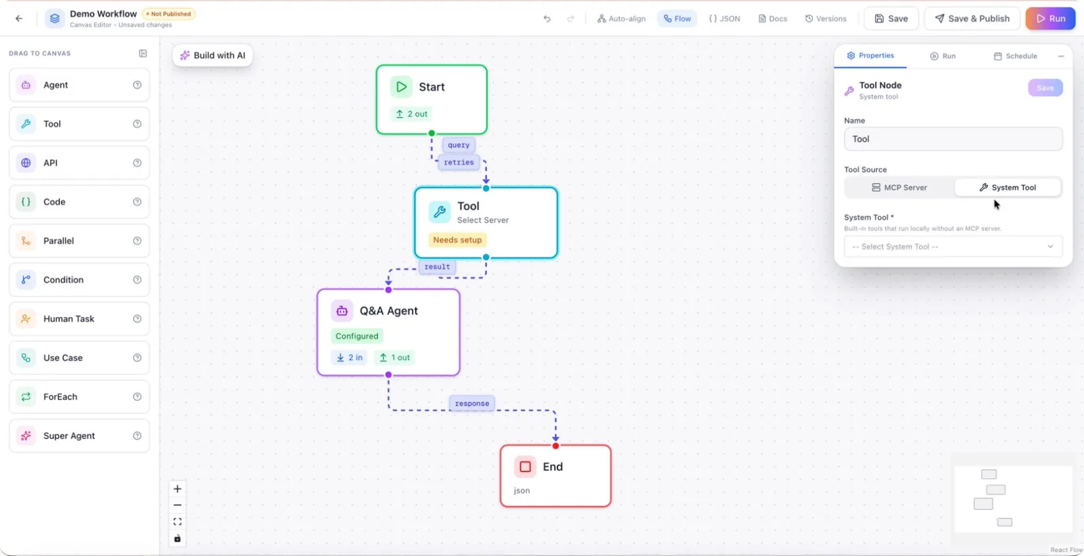Open the Schedule tab
Viewport: 1084px width, 556px height.
[x=1016, y=56]
